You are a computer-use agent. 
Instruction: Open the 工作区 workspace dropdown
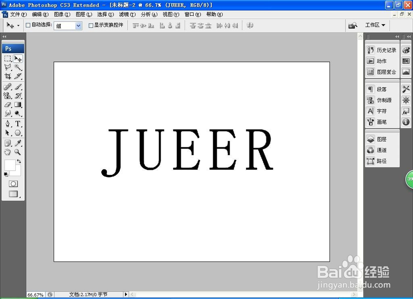tap(375, 25)
